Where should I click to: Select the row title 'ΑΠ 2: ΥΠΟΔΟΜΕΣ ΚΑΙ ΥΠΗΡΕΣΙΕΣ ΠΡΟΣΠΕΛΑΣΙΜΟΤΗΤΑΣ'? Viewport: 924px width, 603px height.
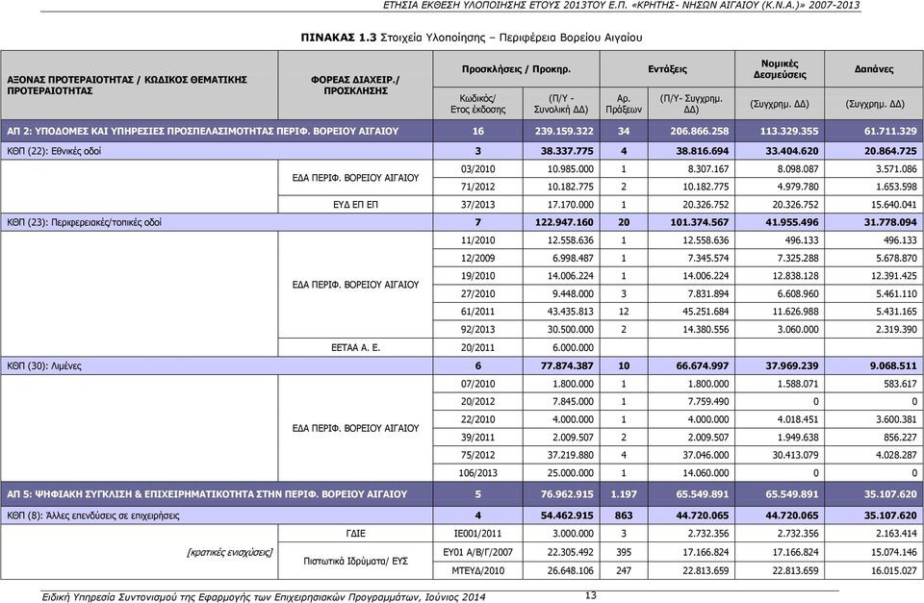(x=203, y=132)
